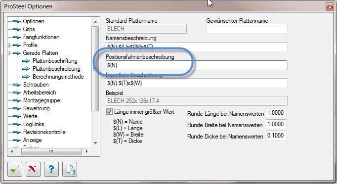Click the Beispiel field showing BLECH 252x126x17.4
This screenshot has width=337, height=184.
pos(197,101)
